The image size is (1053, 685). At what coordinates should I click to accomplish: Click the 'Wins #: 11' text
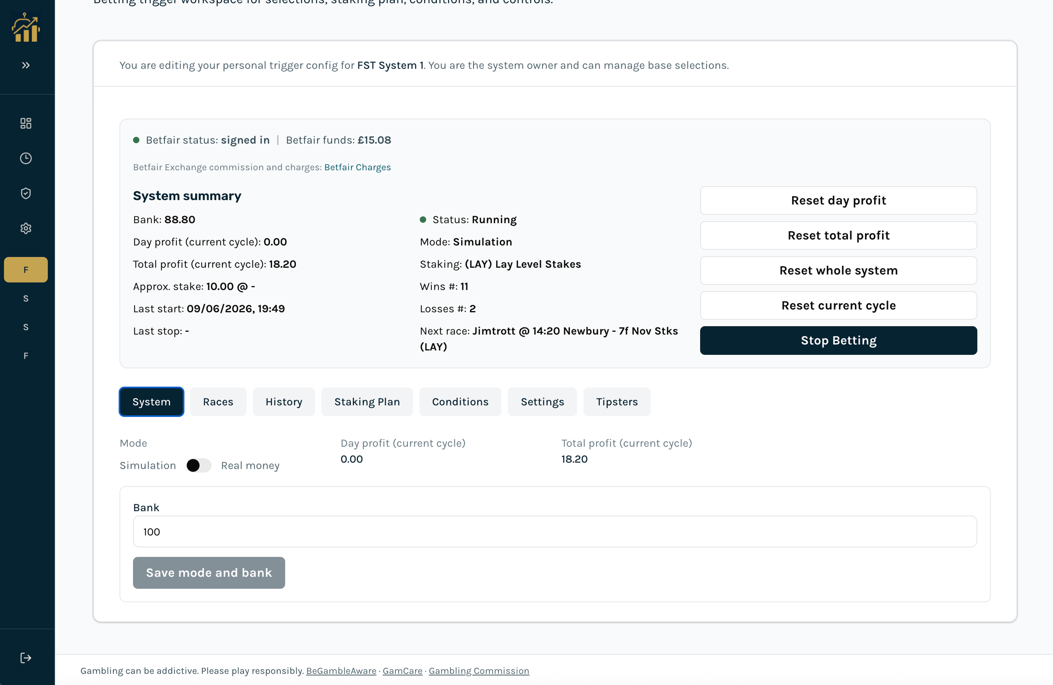click(x=444, y=286)
